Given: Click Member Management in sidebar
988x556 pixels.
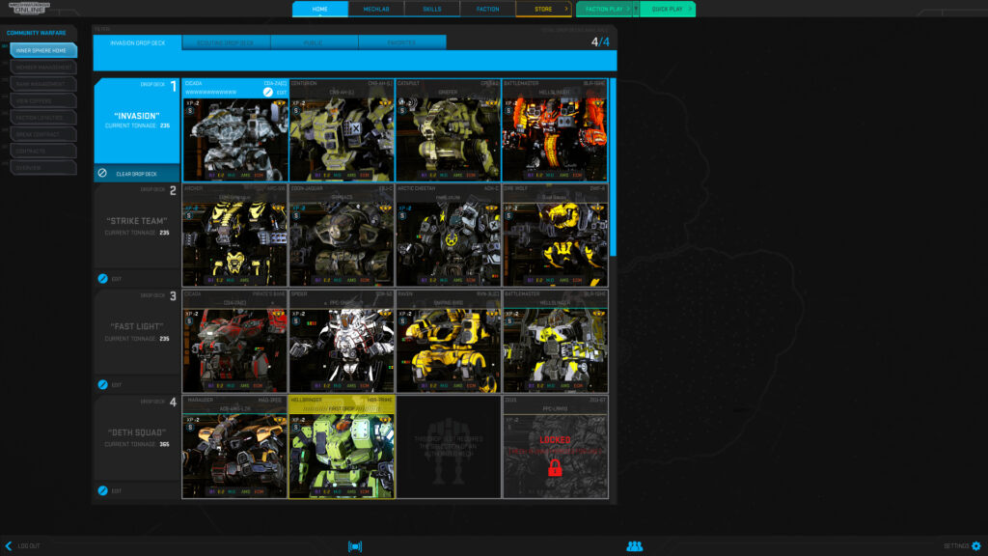Looking at the screenshot, I should click(43, 67).
